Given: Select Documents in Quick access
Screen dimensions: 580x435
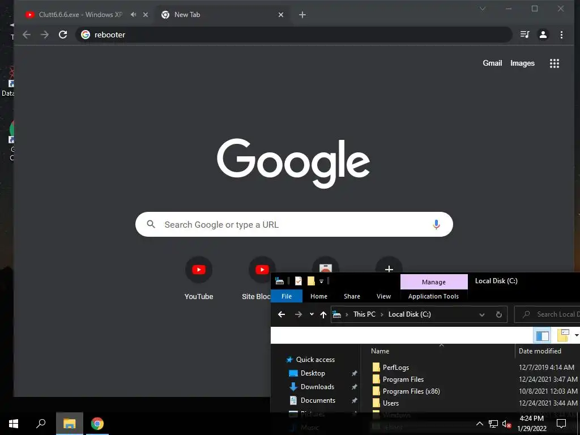Looking at the screenshot, I should [x=318, y=400].
